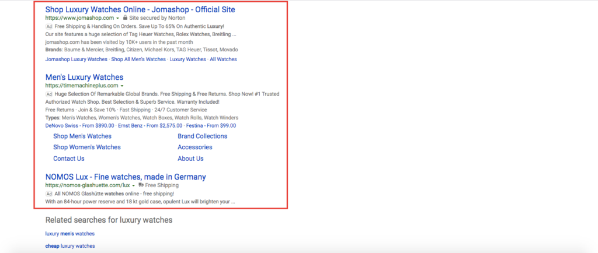
Task: Click the https://nomos-glashuette.com/lux URL text
Action: (88, 185)
